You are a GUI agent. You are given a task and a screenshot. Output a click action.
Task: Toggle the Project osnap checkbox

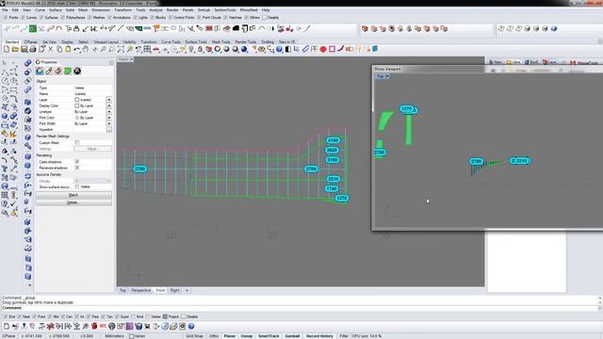[165, 316]
